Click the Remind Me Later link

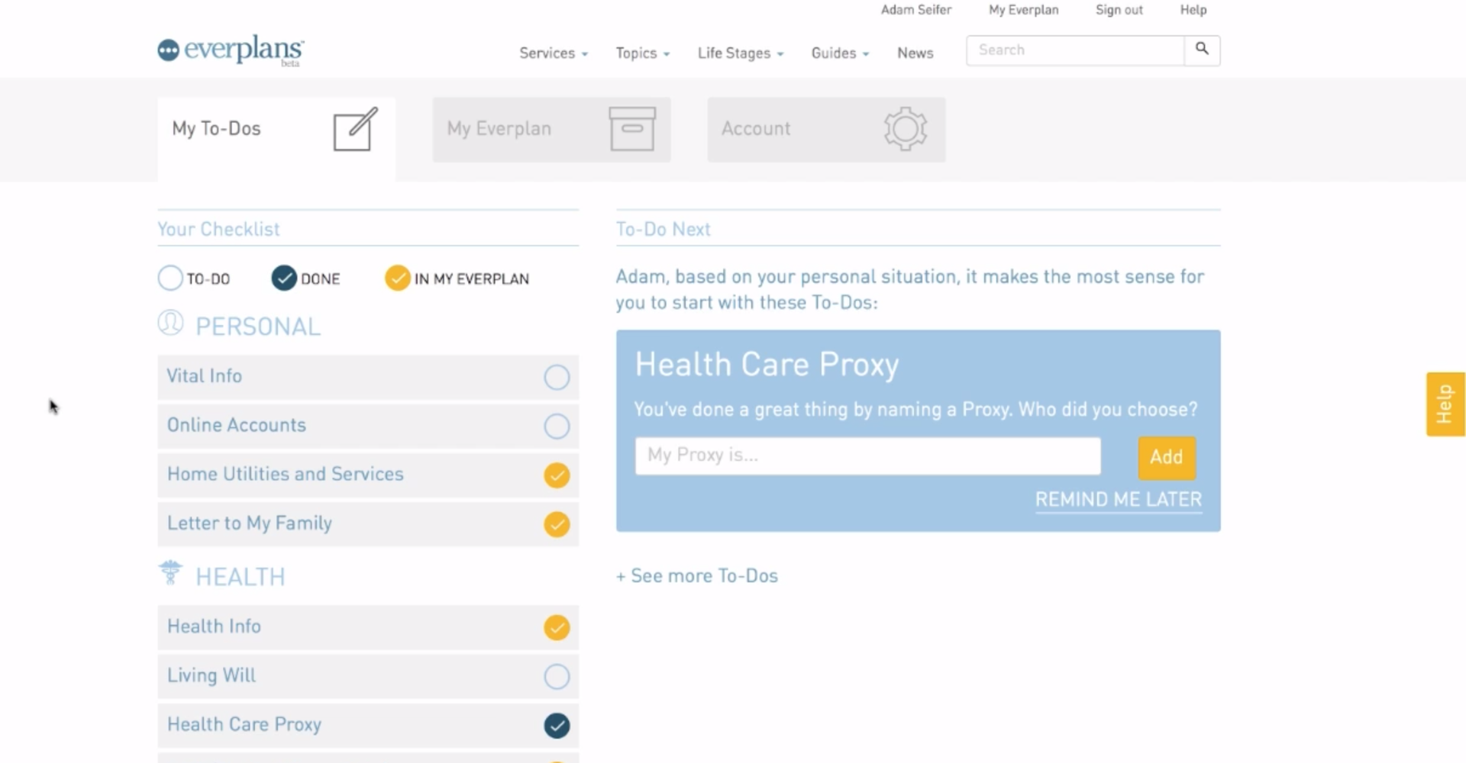[x=1119, y=500]
